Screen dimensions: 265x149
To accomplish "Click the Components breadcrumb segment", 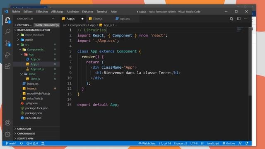I will pos(78,25).
